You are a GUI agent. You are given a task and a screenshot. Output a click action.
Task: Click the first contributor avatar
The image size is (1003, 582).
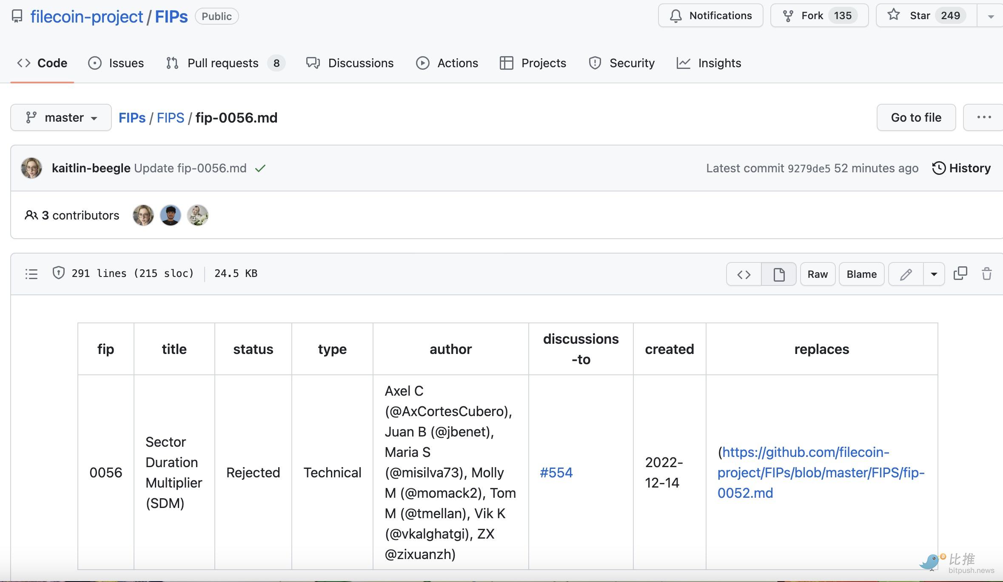pos(143,215)
